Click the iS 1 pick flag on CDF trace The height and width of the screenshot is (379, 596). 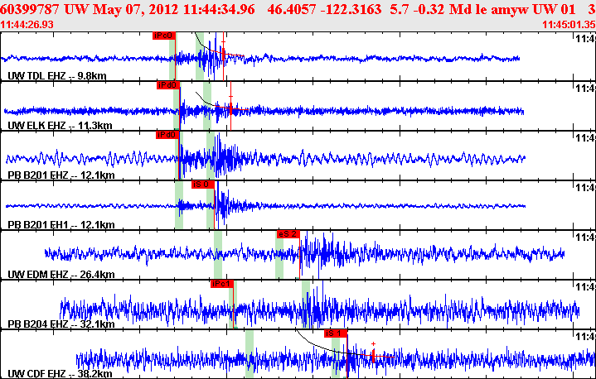[336, 333]
